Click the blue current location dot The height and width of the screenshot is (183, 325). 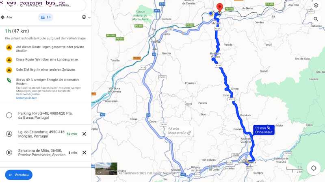click(211, 13)
